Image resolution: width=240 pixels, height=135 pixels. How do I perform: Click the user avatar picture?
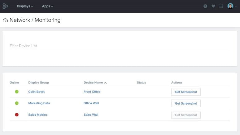point(230,6)
